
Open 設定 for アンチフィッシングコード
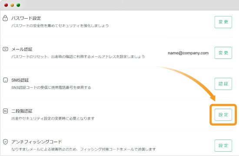pos(223,146)
